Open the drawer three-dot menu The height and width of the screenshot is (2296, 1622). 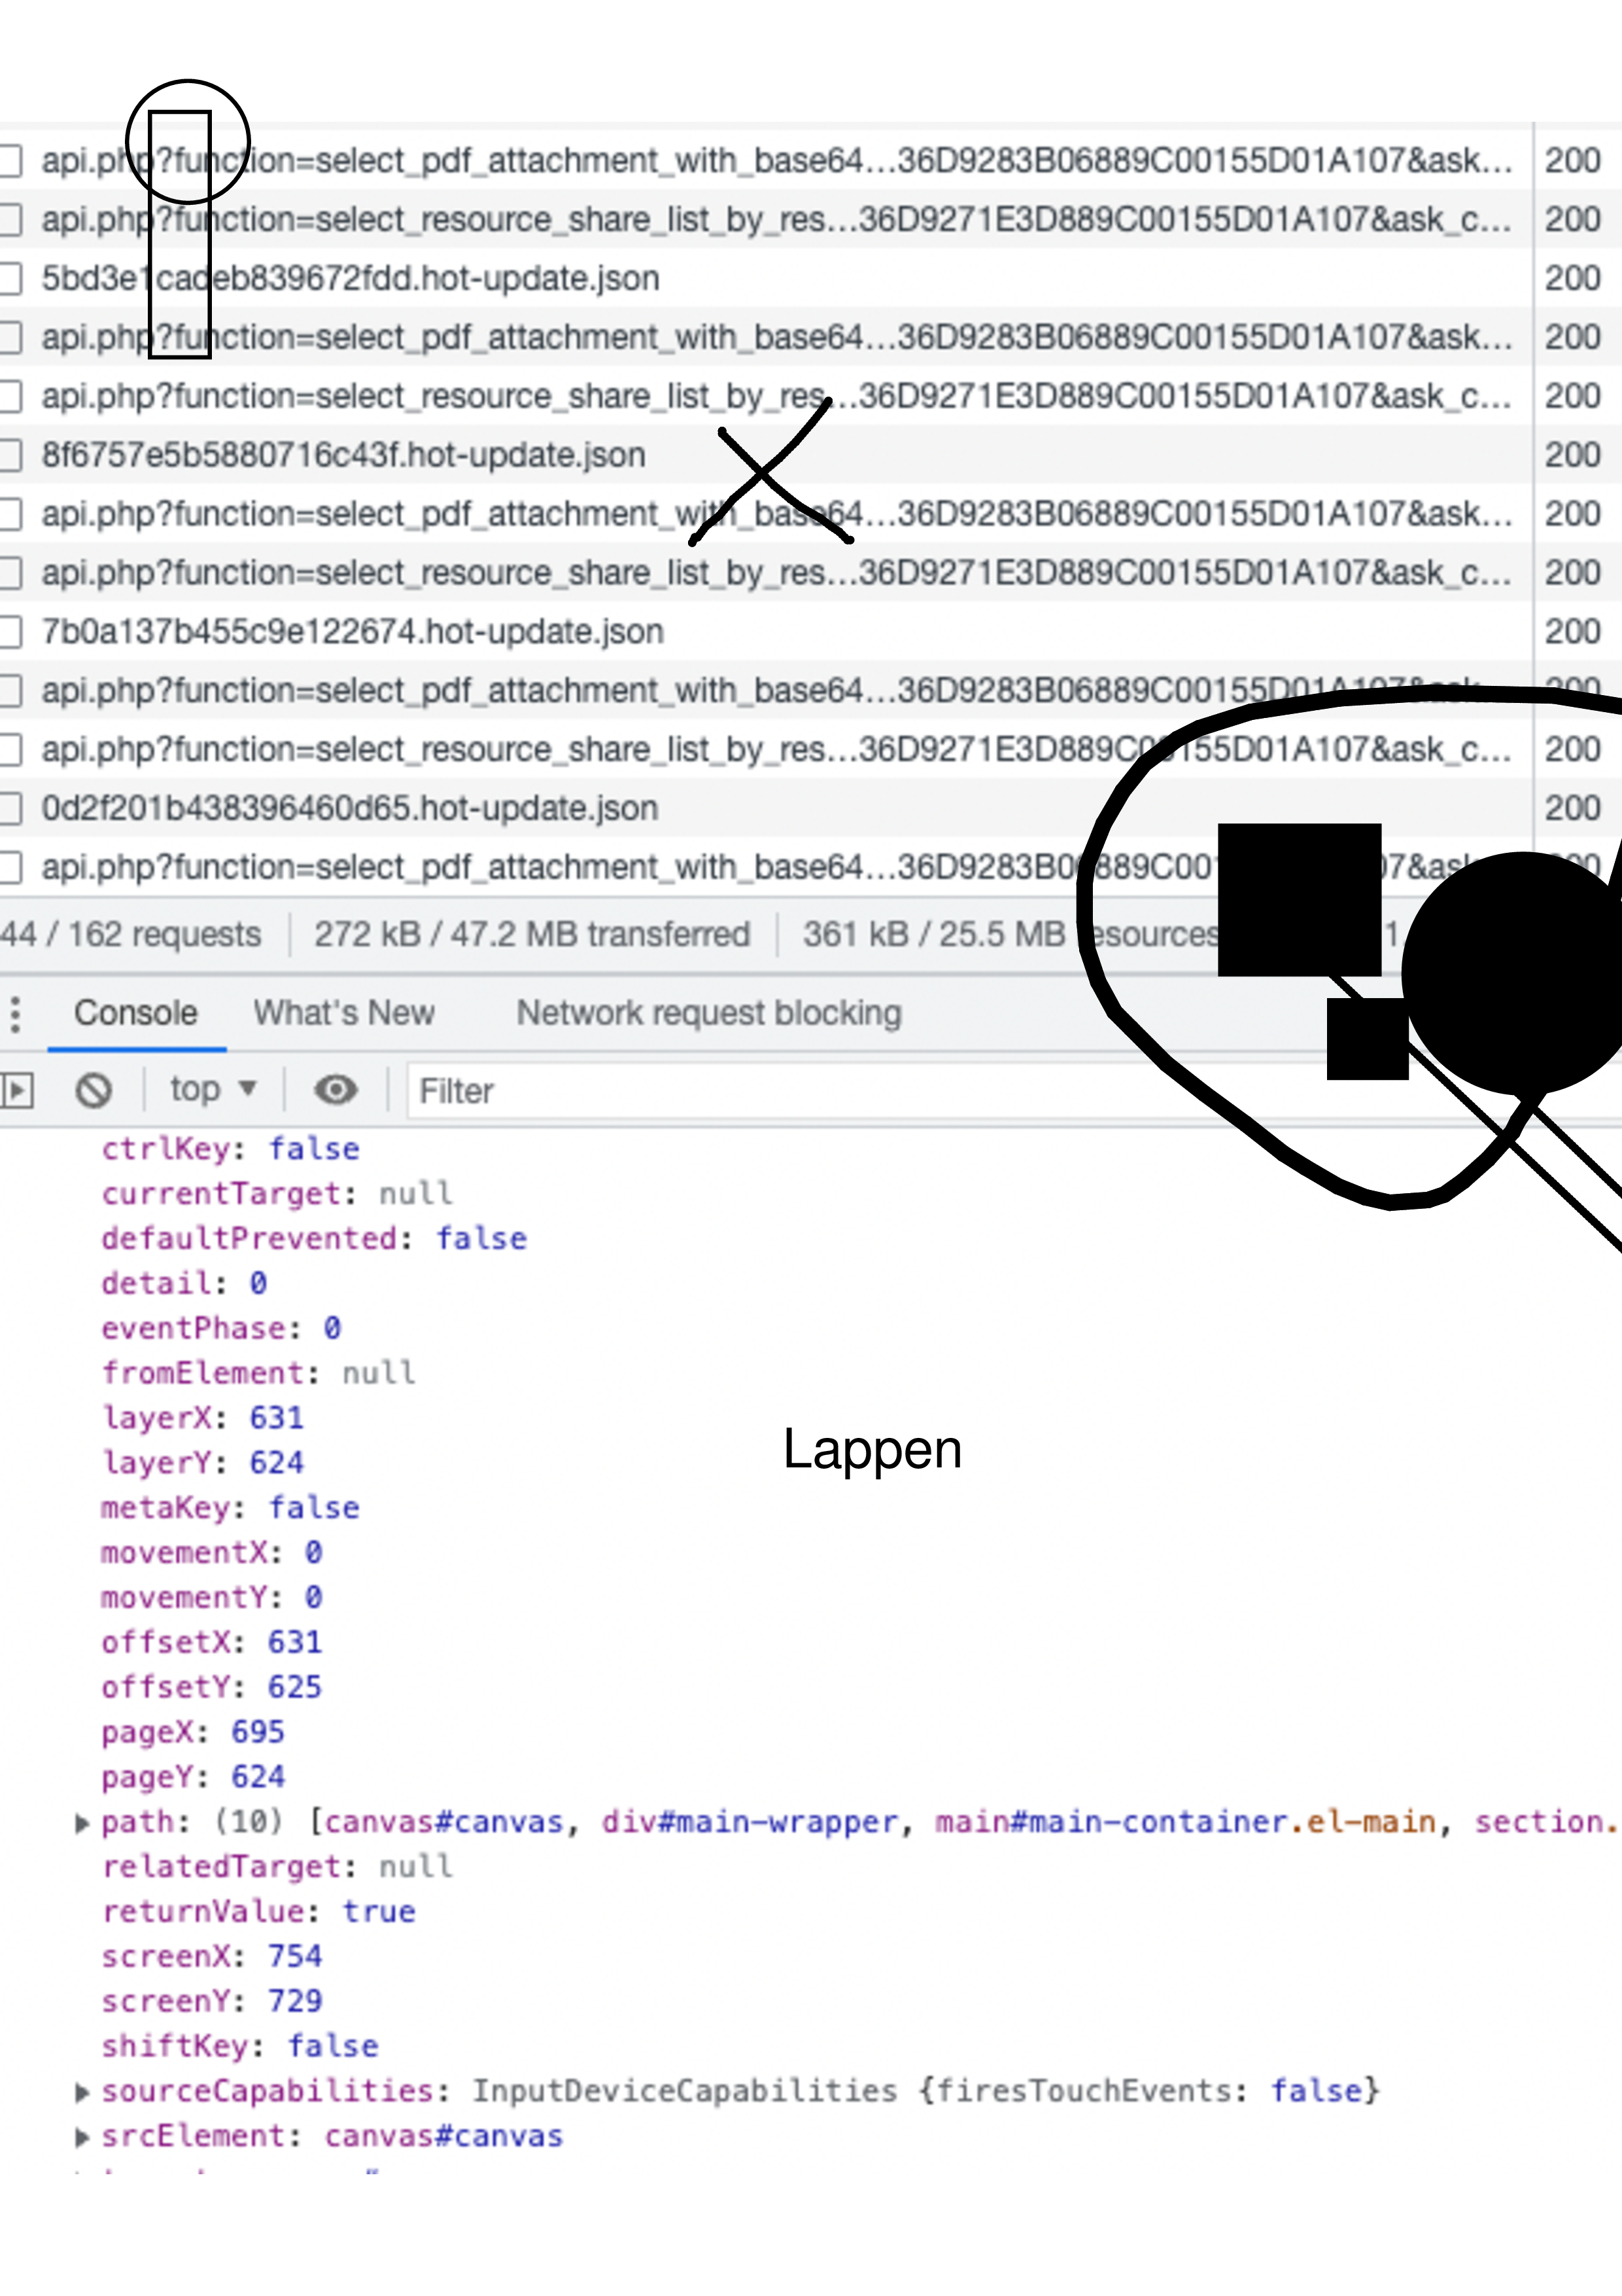pos(15,1013)
